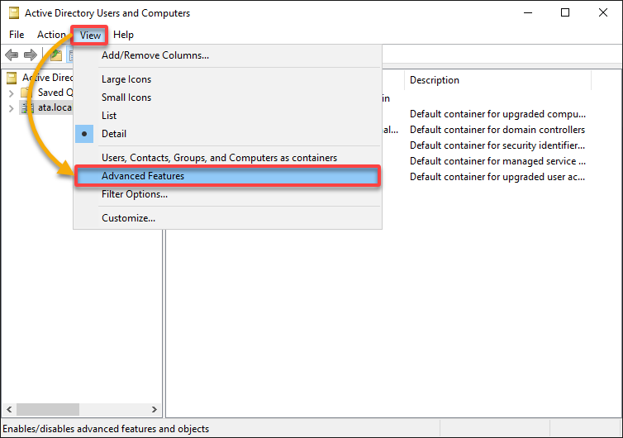The height and width of the screenshot is (438, 623).
Task: Click the ata.local domain icon
Action: pos(27,107)
